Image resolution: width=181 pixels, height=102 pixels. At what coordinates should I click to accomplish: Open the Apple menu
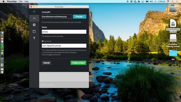coord(3,1)
